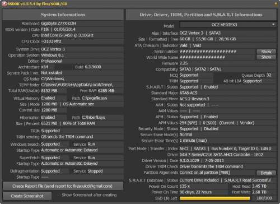Screen dimensions: 280x204
Task: Select S.M.A.R.T Read Successful status
Action: coord(248,180)
